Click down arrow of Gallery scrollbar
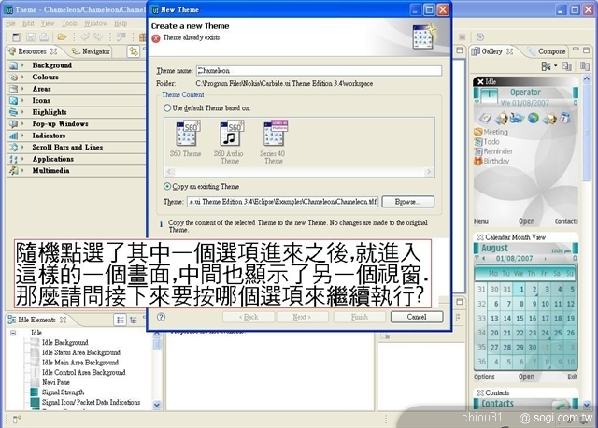Image resolution: width=598 pixels, height=428 pixels. click(587, 405)
